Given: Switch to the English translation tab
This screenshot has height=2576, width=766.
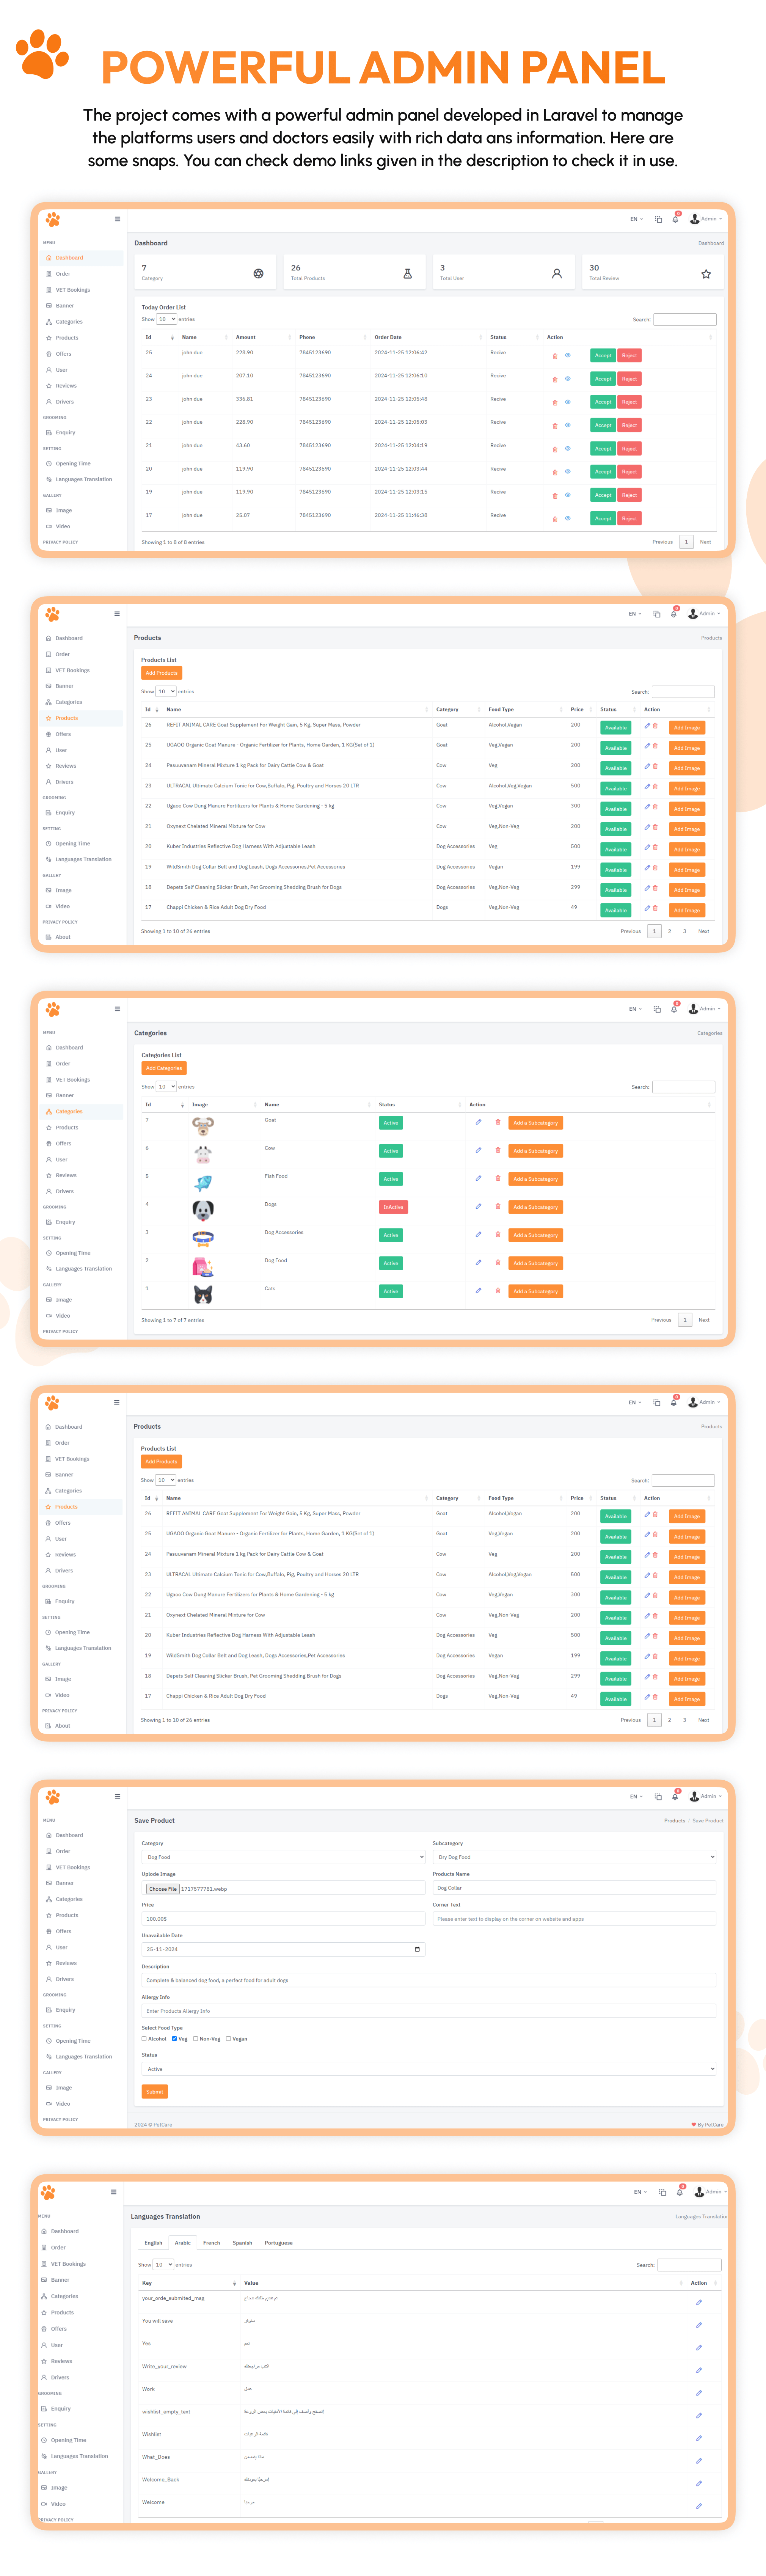Looking at the screenshot, I should click(x=153, y=2243).
